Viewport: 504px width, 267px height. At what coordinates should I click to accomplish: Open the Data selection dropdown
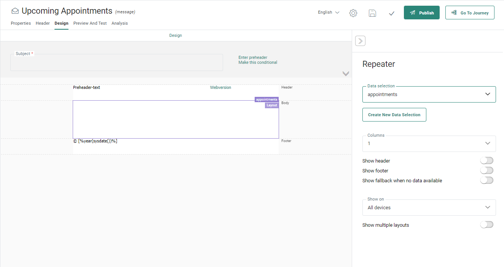[429, 95]
